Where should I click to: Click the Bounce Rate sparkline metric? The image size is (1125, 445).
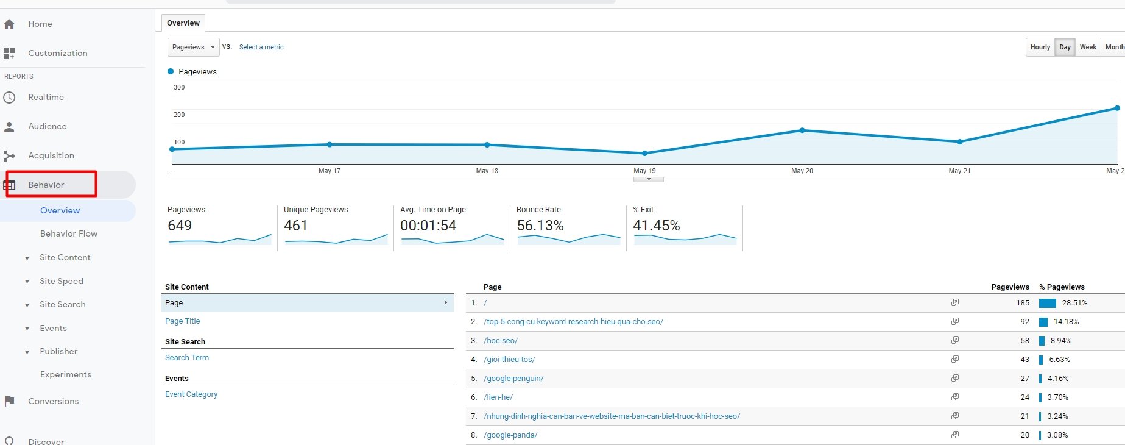pos(568,227)
